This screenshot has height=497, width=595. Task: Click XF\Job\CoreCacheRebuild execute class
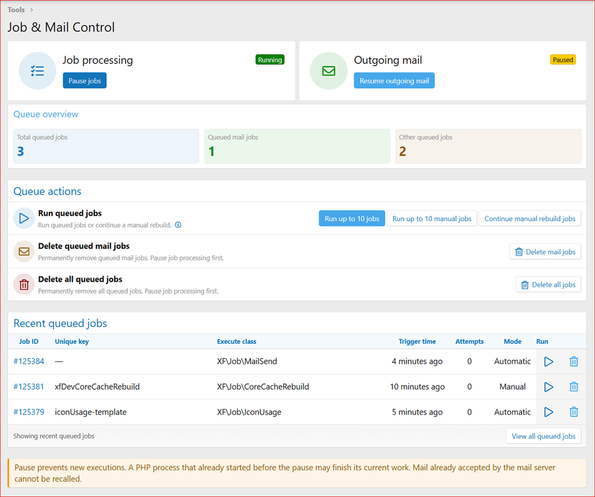[263, 386]
